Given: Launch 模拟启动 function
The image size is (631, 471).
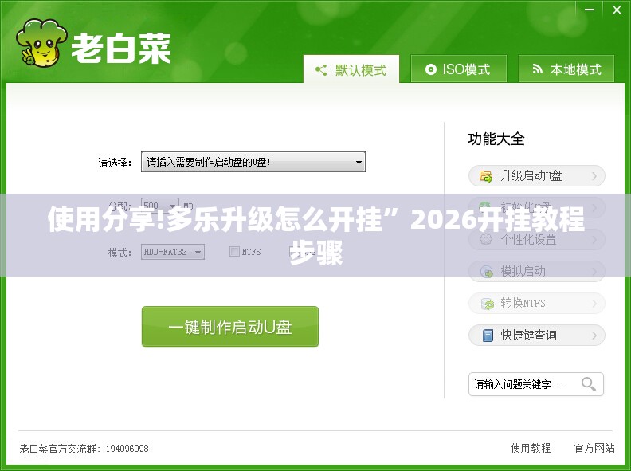Looking at the screenshot, I should [537, 271].
